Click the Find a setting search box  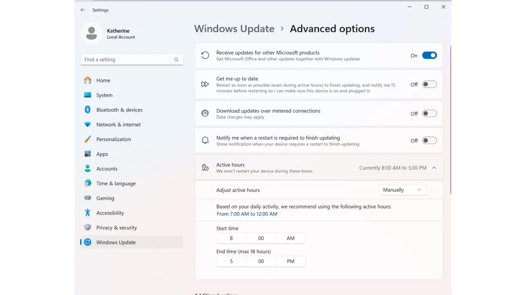pyautogui.click(x=131, y=59)
